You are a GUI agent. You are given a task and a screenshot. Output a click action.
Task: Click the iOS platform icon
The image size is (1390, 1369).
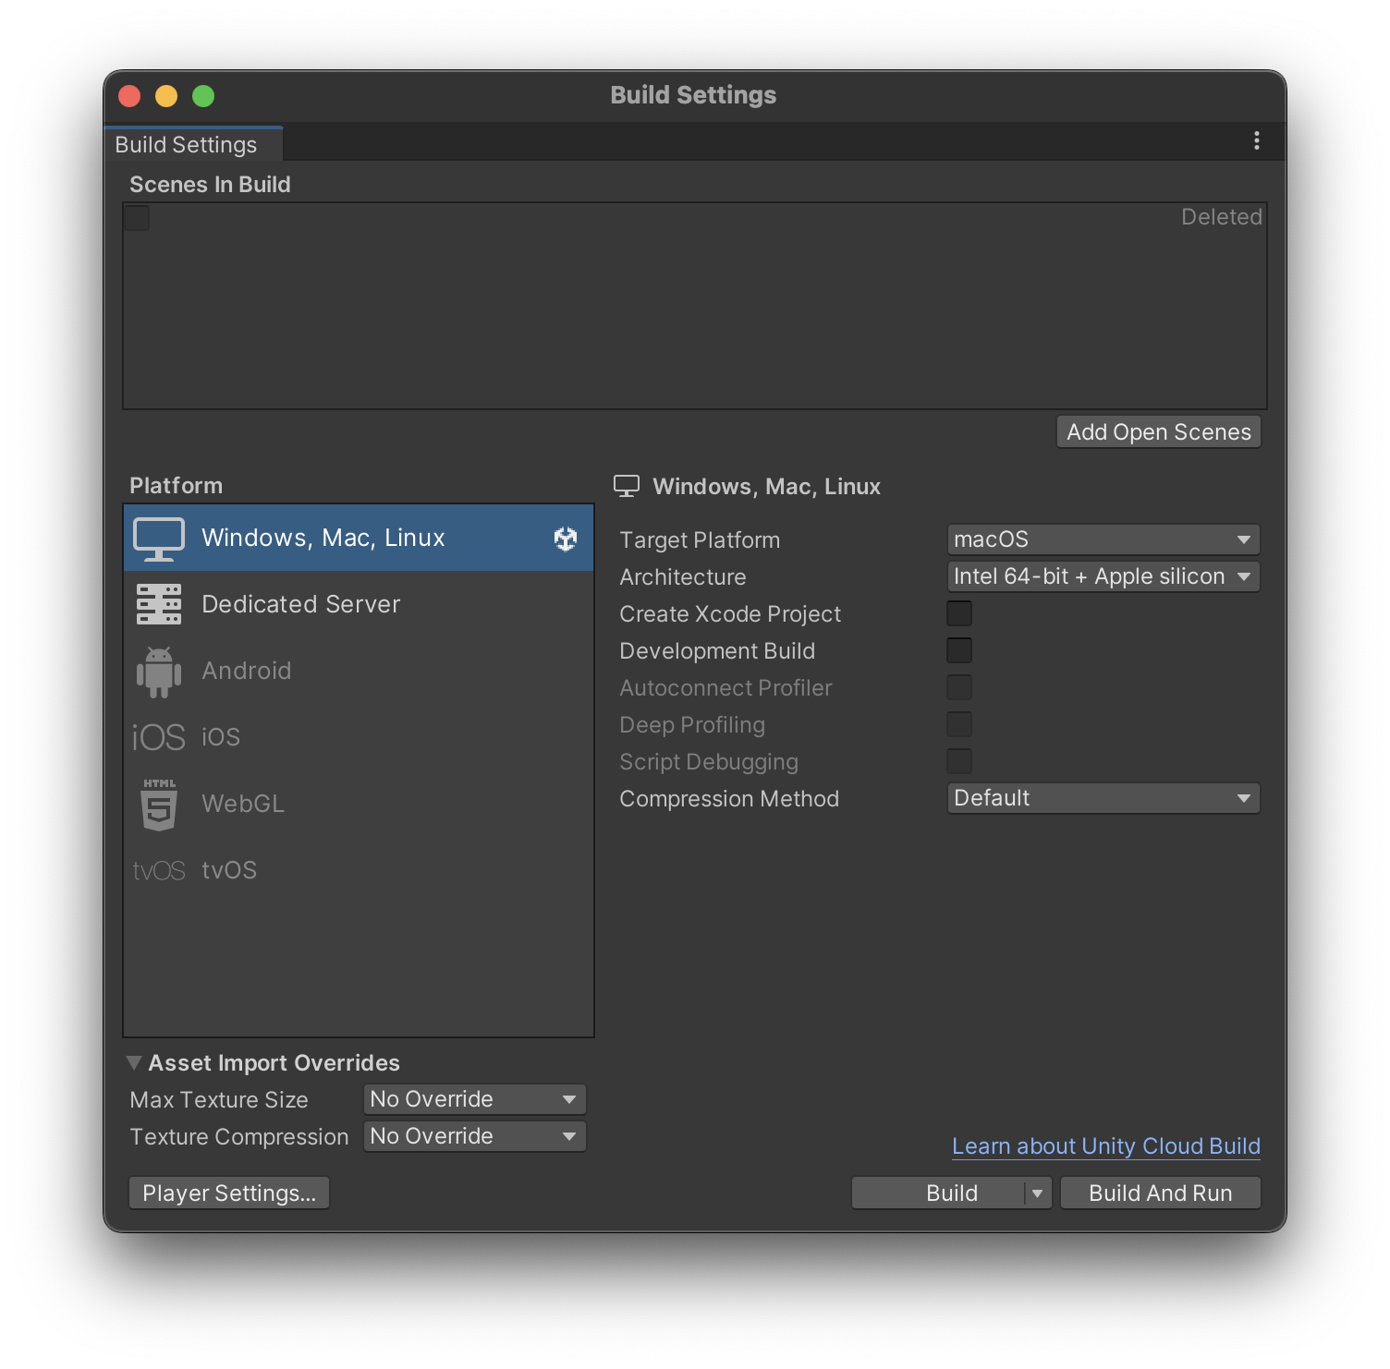pos(158,736)
